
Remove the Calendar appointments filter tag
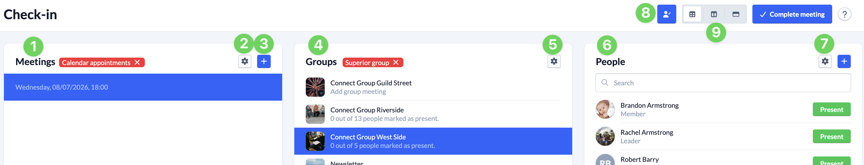click(x=137, y=62)
